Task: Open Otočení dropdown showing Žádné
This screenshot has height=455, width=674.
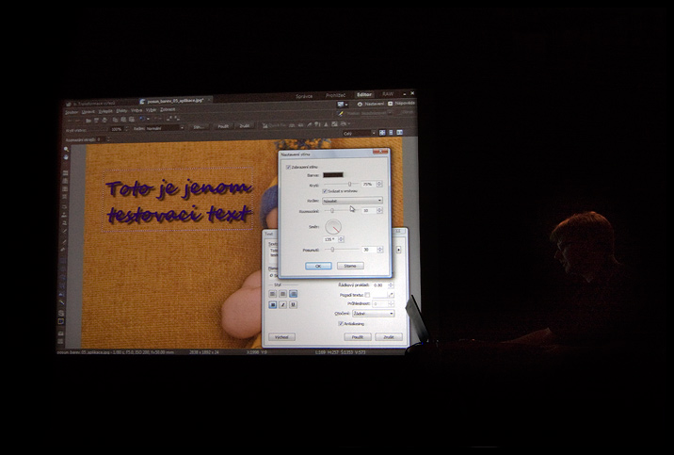Action: [x=373, y=314]
